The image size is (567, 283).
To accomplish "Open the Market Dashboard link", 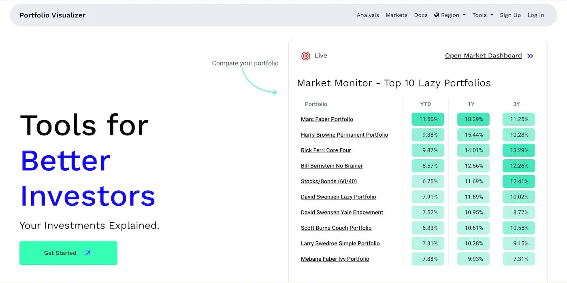I will pos(484,56).
